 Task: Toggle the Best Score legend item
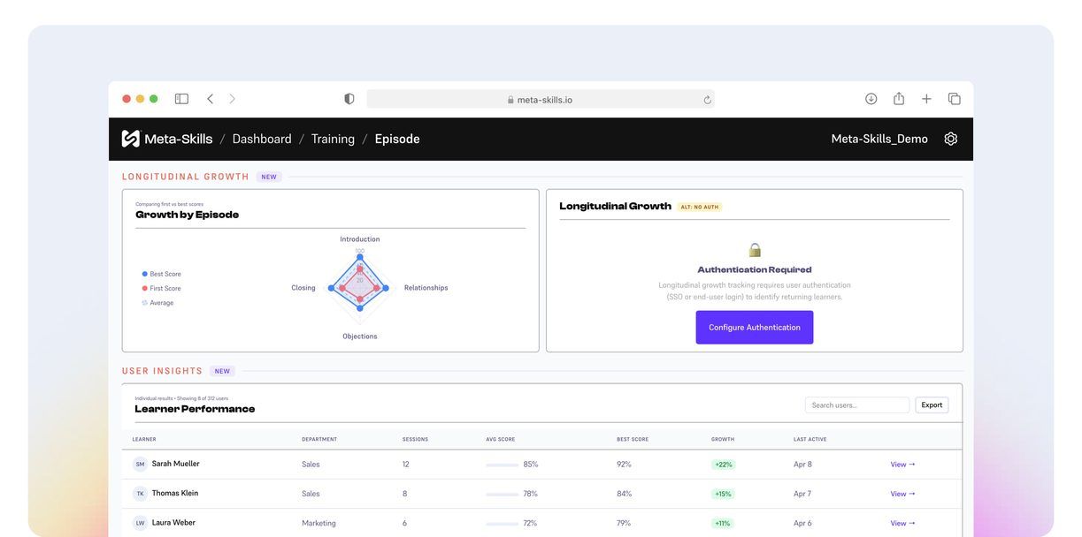pos(162,274)
